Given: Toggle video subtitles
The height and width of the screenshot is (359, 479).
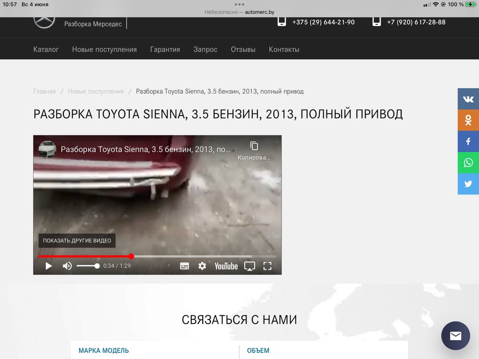Looking at the screenshot, I should click(184, 266).
